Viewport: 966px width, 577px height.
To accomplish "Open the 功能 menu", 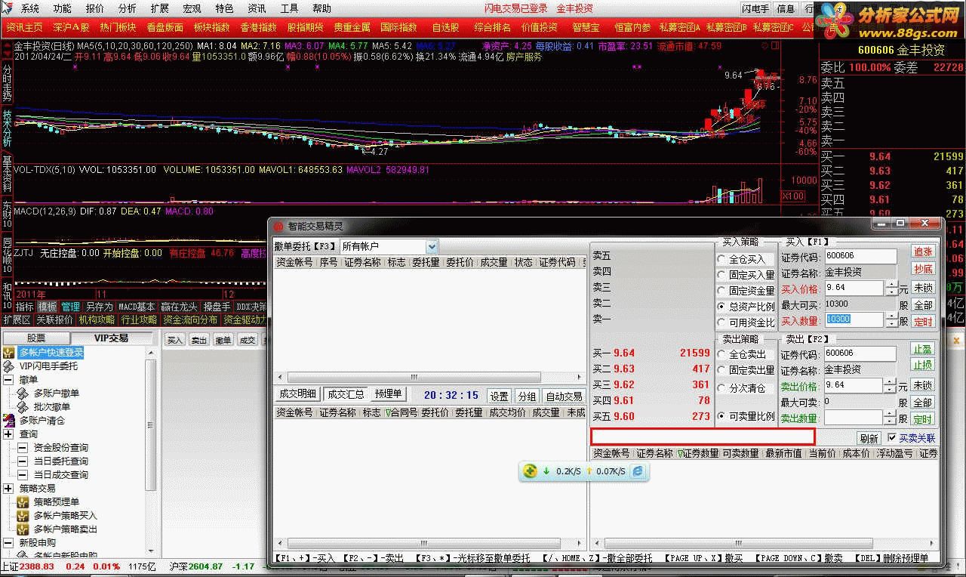I will tap(63, 9).
